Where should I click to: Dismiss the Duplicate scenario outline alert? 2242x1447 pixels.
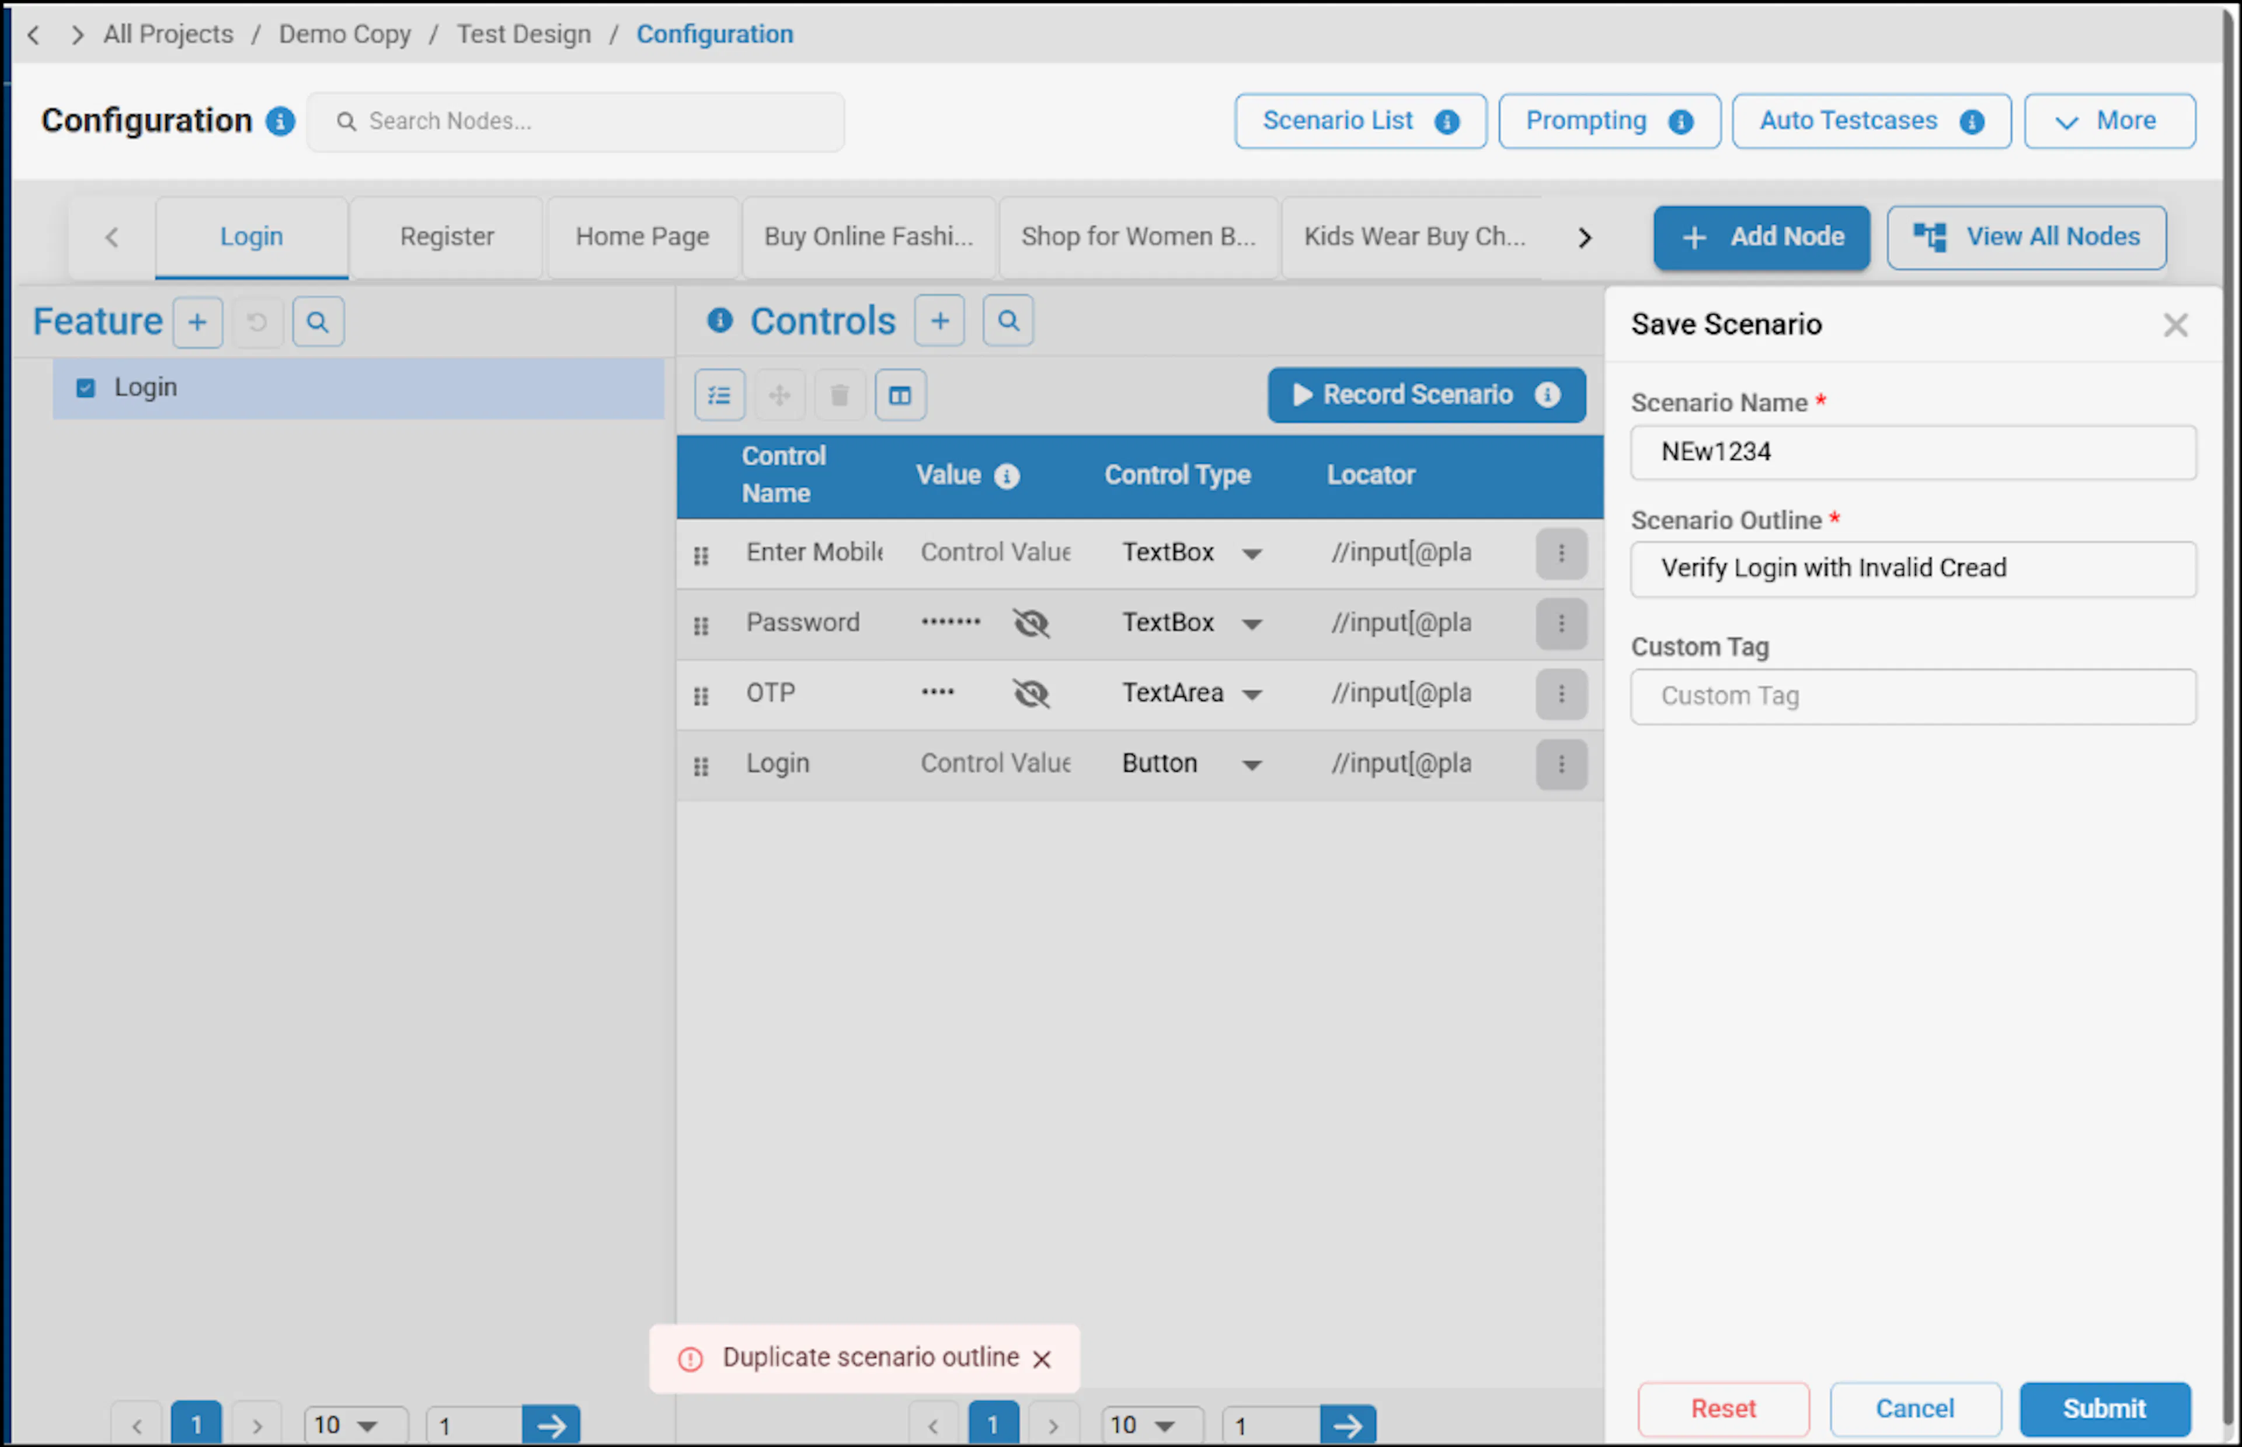click(x=1042, y=1359)
